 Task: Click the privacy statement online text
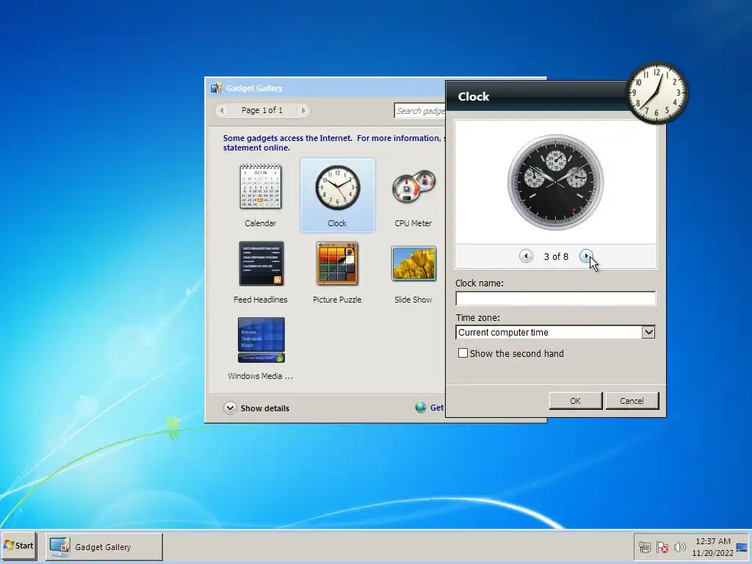click(256, 148)
